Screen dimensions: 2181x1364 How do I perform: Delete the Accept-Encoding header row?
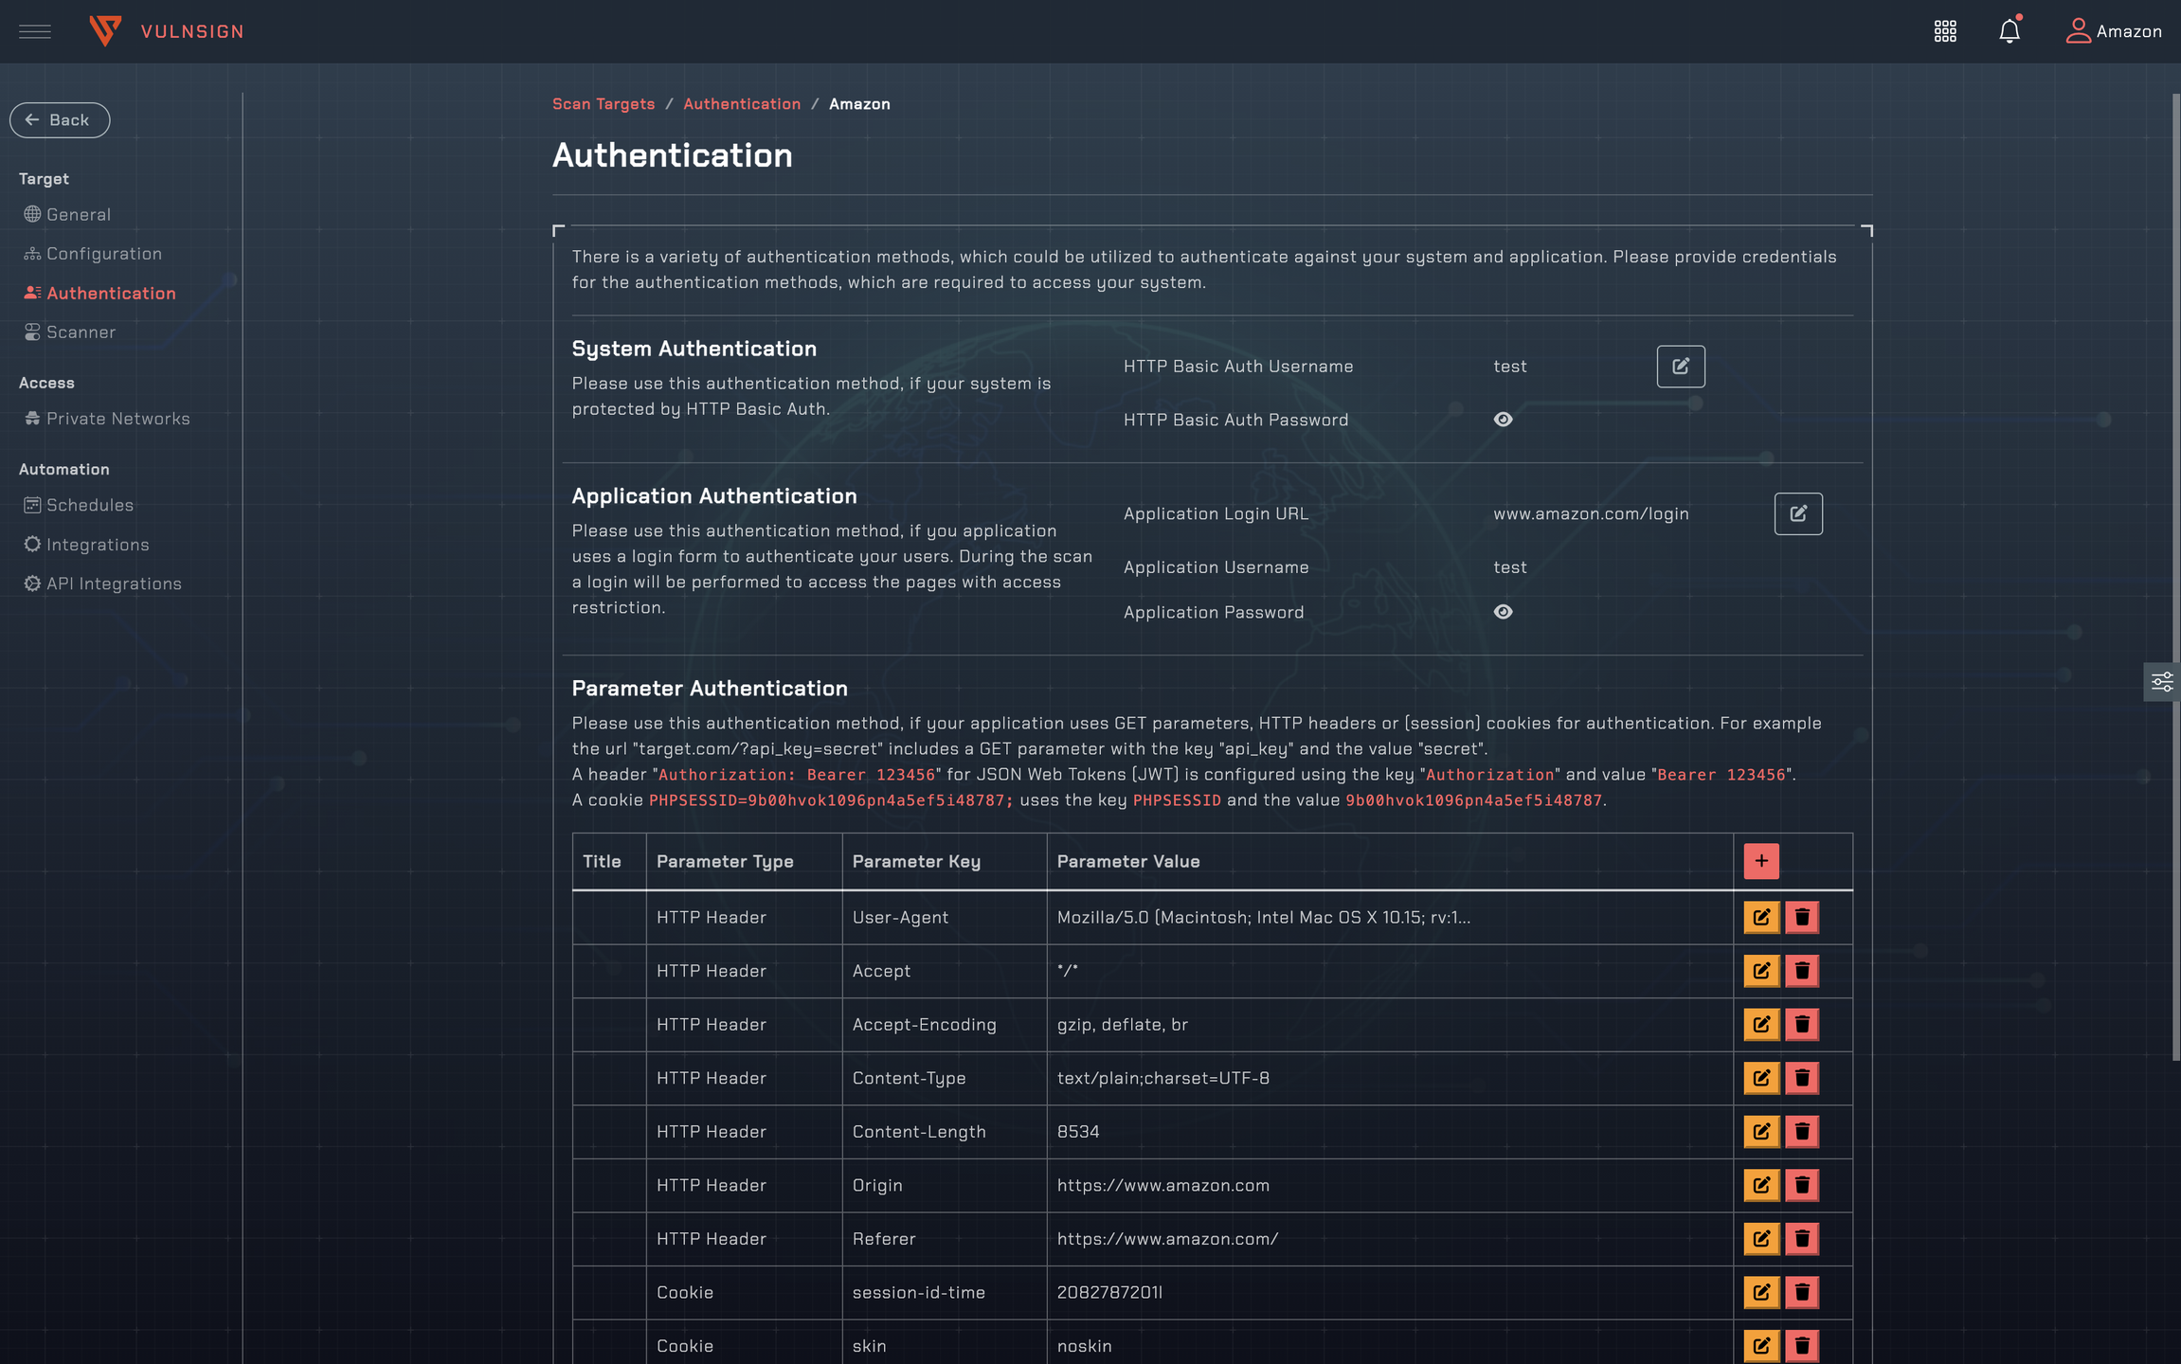1802,1024
